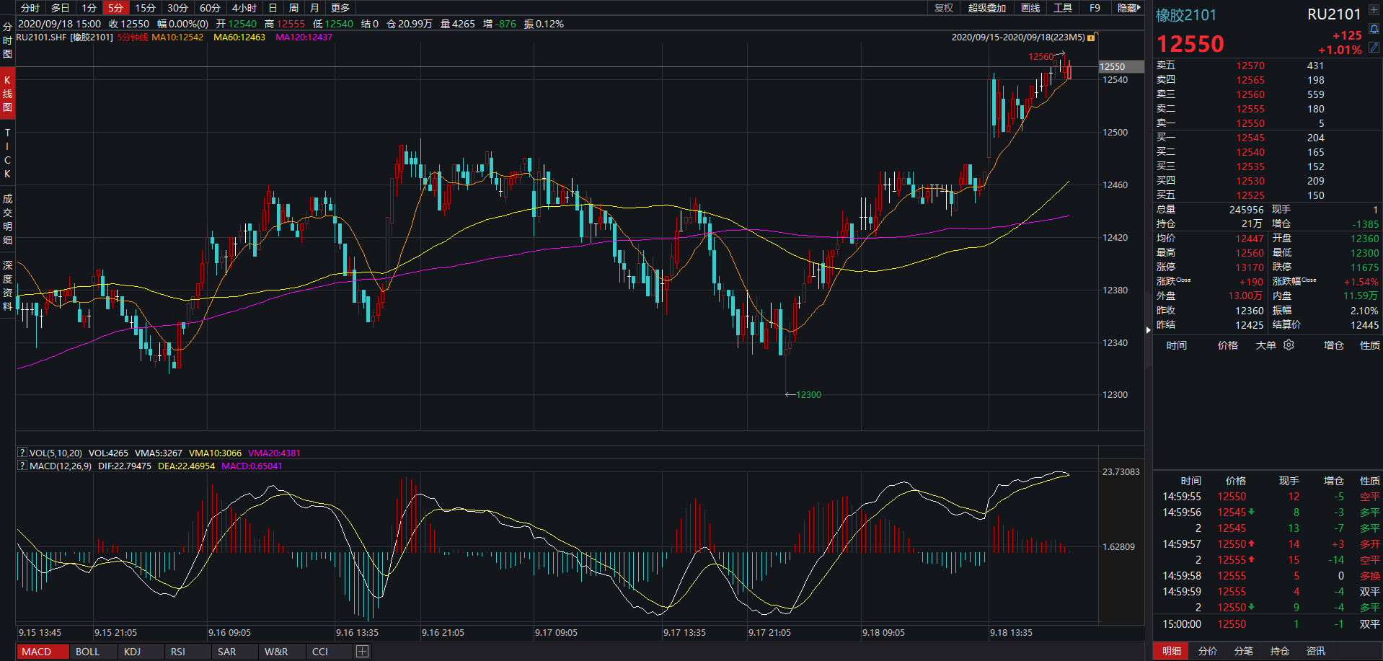Click the 12300 low price annotation
Image resolution: width=1383 pixels, height=661 pixels.
(x=808, y=394)
